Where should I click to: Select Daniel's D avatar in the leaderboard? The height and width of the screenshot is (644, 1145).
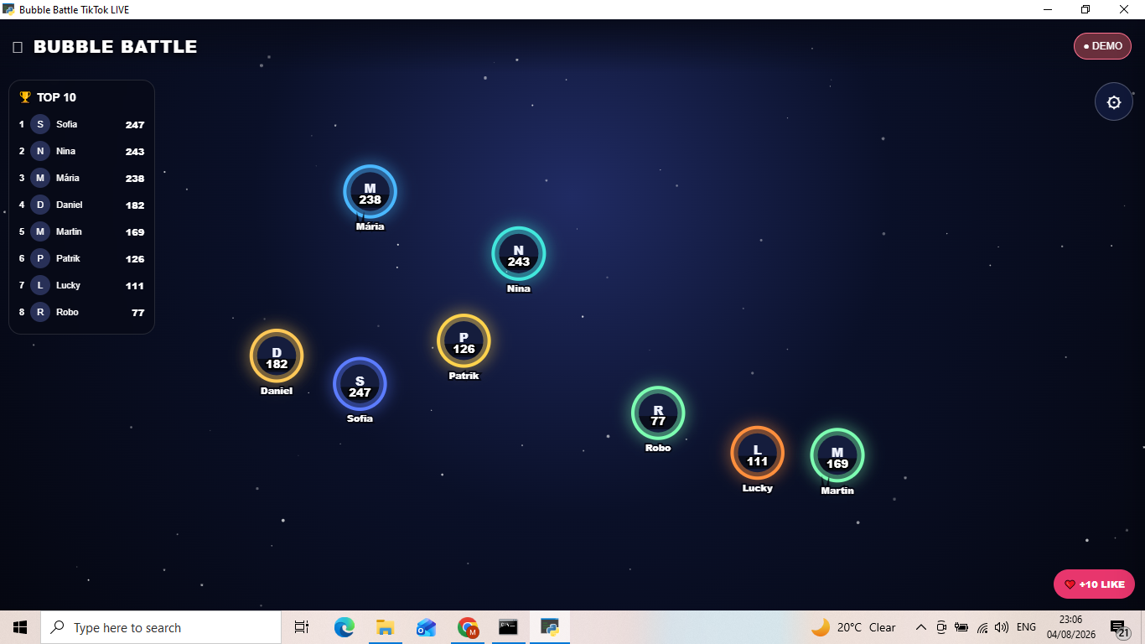[40, 205]
